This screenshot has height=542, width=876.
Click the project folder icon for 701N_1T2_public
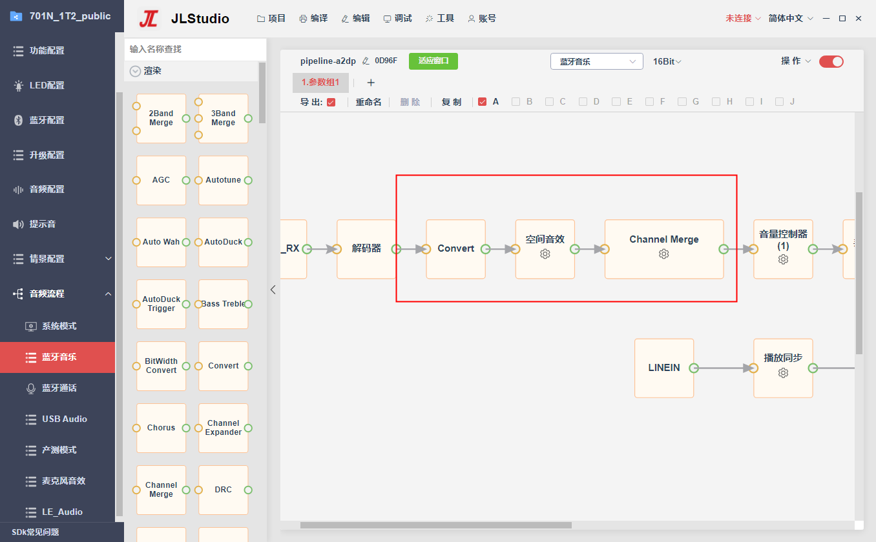tap(16, 16)
